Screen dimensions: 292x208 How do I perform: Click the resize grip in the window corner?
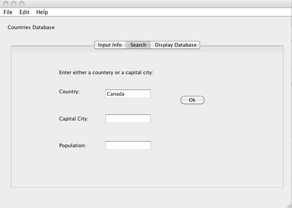point(289,205)
